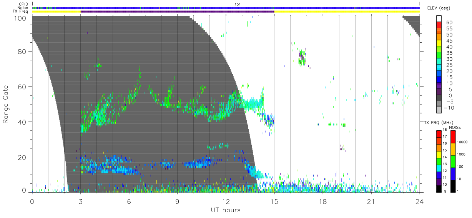This screenshot has width=472, height=218.
Task: Click the '100' tick on the NOISE colorbar
Action: coord(460,166)
